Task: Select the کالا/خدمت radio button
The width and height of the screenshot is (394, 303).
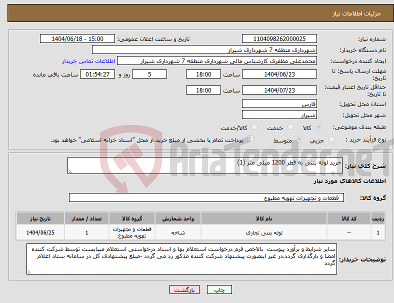Action: (x=255, y=127)
